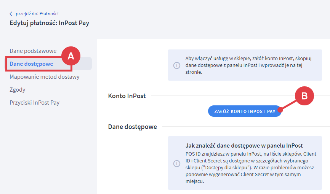
Task: Click the Edytuj płatność: InPost Pay page title
Action: [50, 23]
